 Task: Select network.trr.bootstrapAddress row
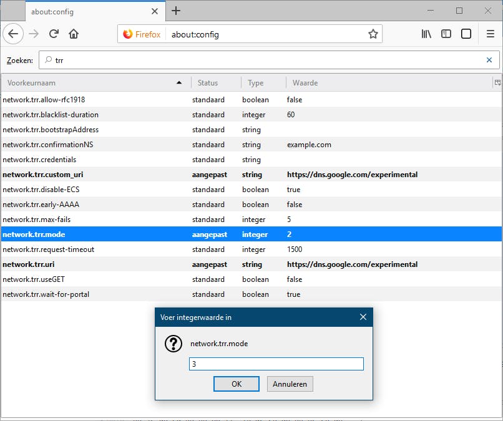[251, 130]
